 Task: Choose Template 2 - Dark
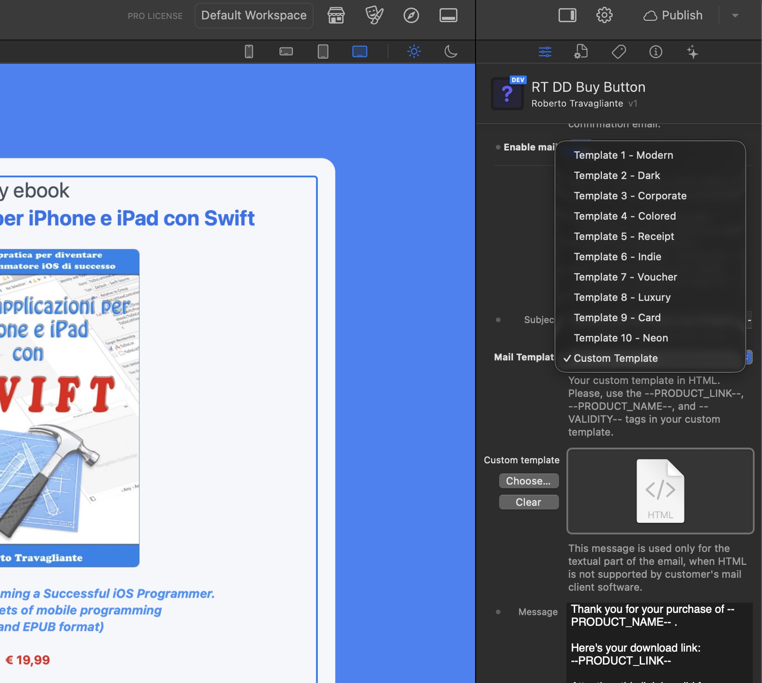point(650,175)
